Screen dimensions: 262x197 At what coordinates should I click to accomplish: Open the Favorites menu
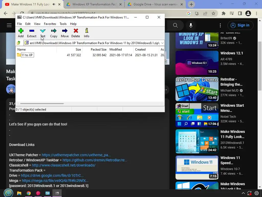50,24
